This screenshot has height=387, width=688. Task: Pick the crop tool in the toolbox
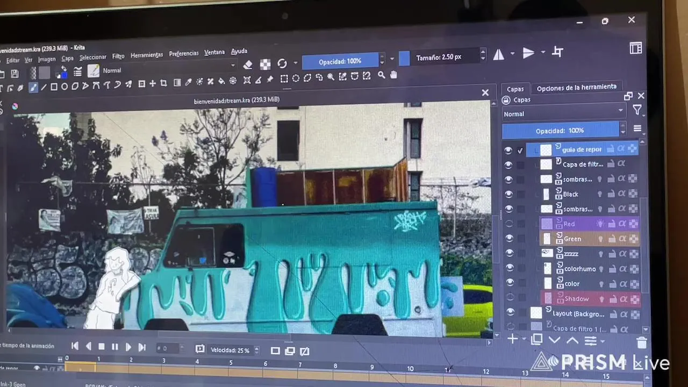tap(163, 83)
